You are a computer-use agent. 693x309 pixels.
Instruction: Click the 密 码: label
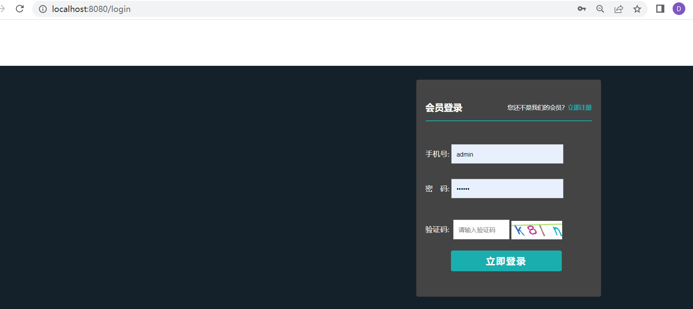pos(437,189)
